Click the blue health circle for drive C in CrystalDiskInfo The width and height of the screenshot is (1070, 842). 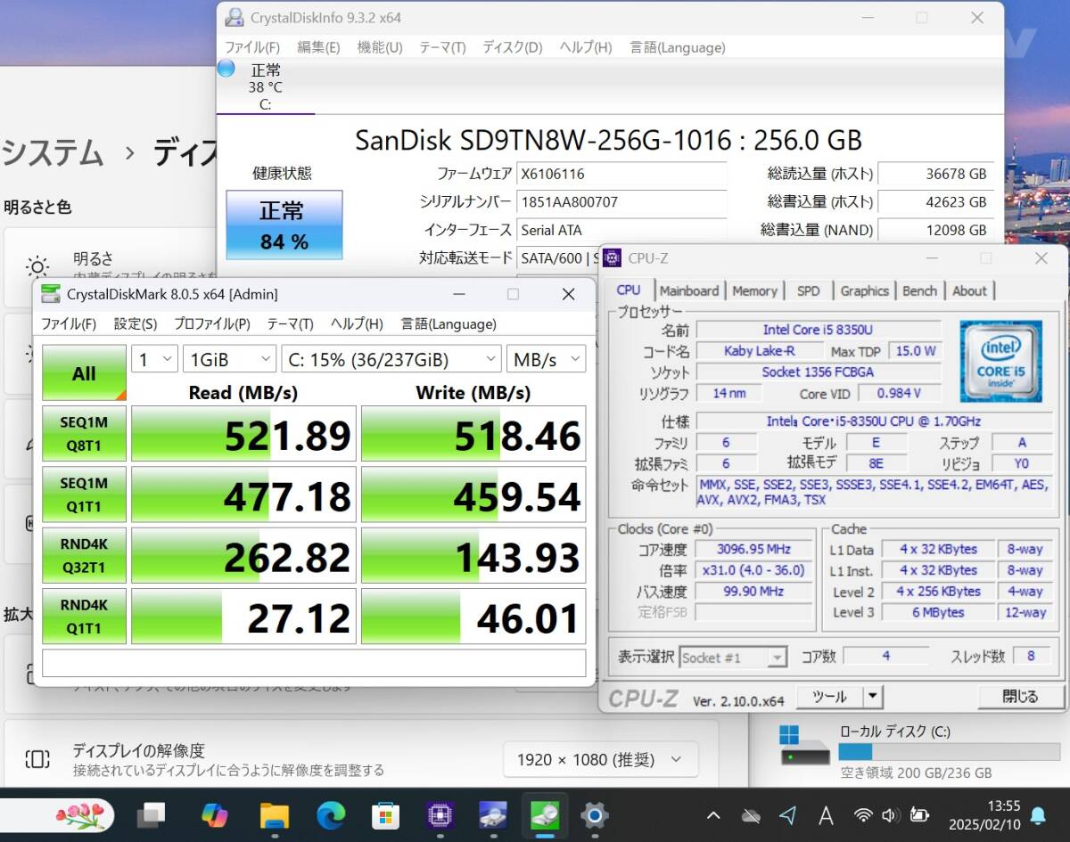point(226,69)
